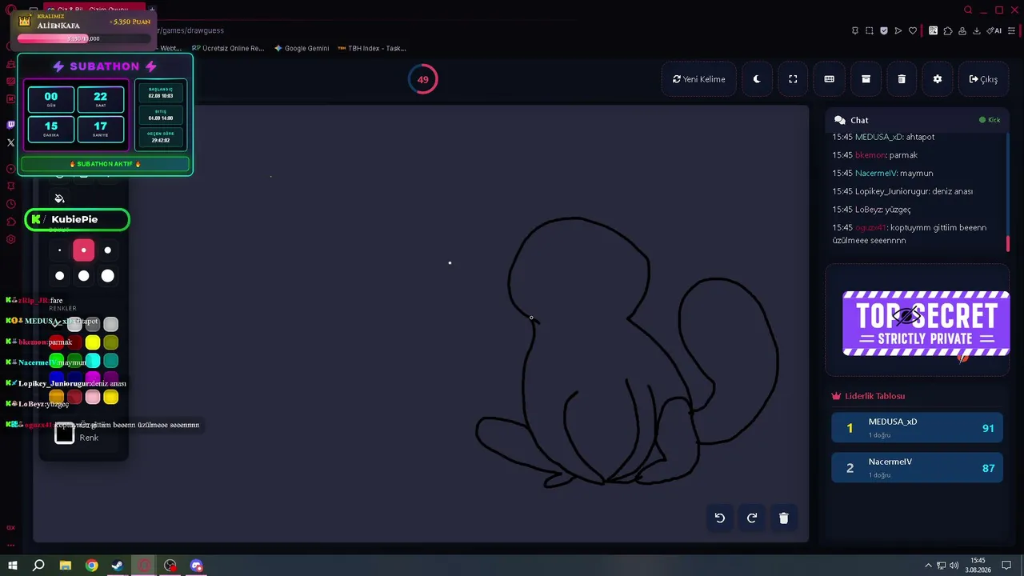Viewport: 1024px width, 576px height.
Task: Open Google Chrome from the taskbar
Action: tap(92, 566)
